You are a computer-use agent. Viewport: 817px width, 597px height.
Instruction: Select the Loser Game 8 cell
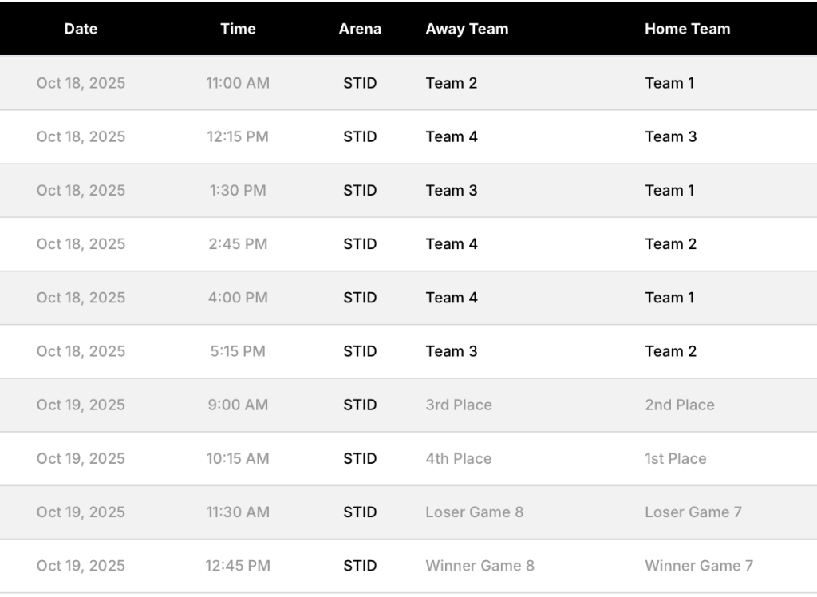click(x=474, y=512)
